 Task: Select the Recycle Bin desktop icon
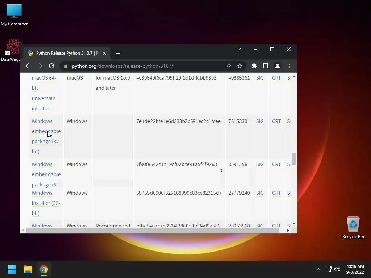pyautogui.click(x=353, y=228)
